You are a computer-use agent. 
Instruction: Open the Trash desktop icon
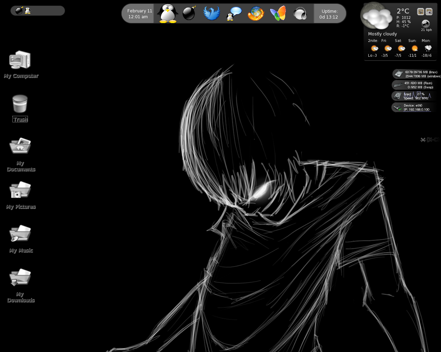20,104
